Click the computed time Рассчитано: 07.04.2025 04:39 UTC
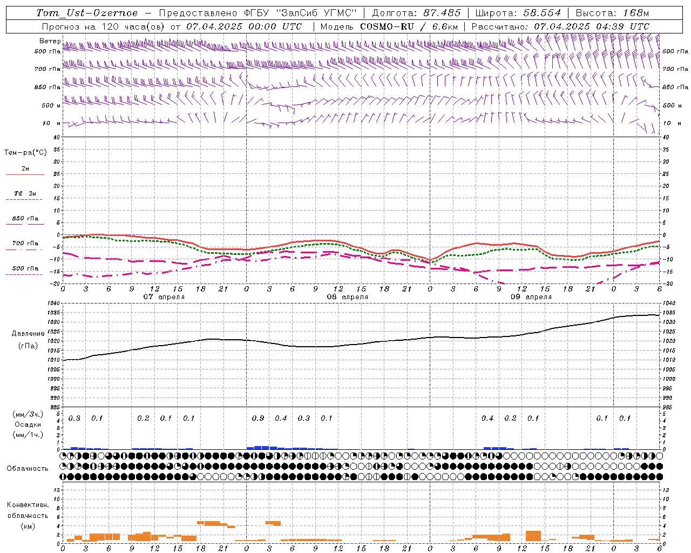This screenshot has width=691, height=553. [560, 26]
